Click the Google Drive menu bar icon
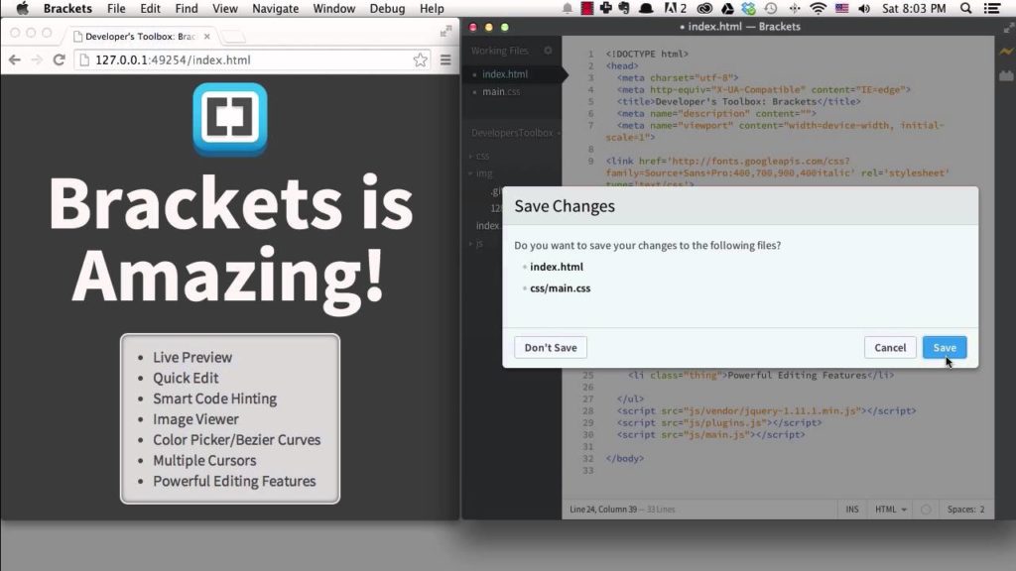 coord(727,8)
